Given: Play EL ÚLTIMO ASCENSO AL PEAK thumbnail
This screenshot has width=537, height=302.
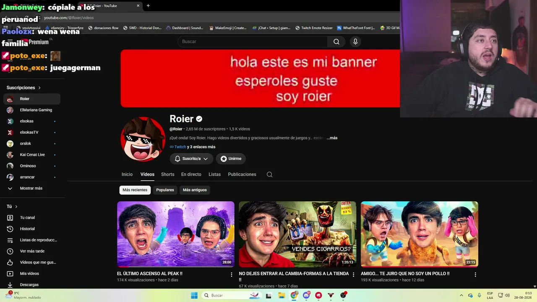Looking at the screenshot, I should coord(176,234).
